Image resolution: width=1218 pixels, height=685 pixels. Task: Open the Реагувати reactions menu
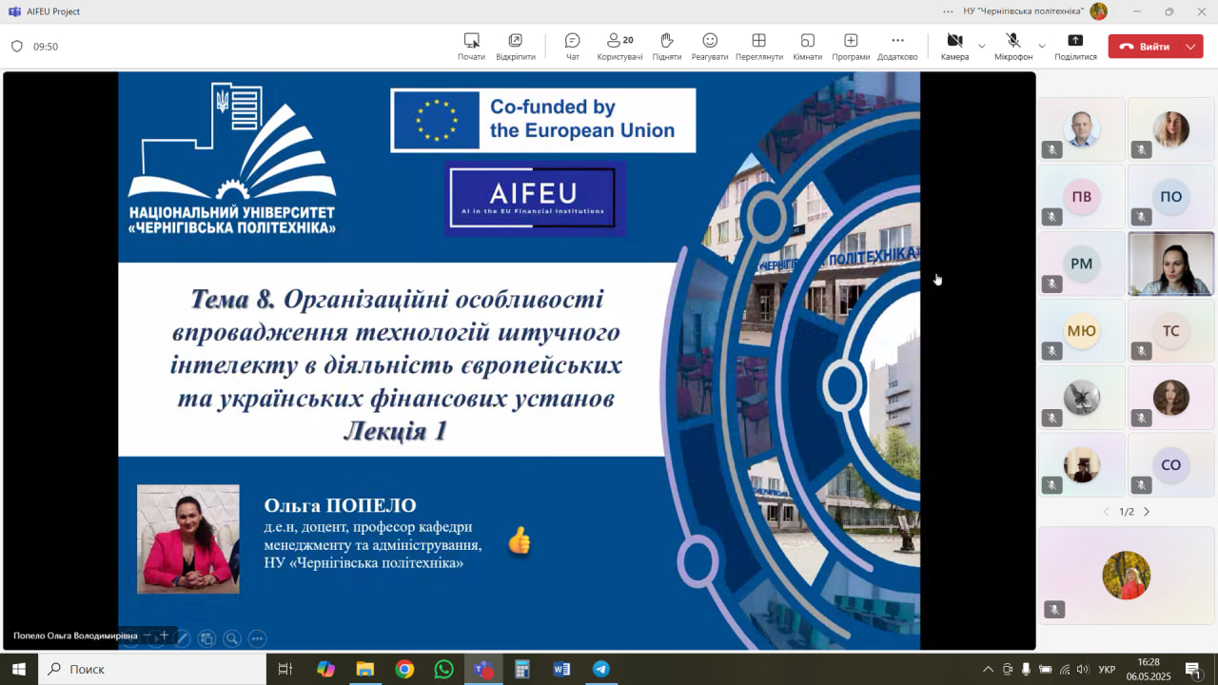coord(710,46)
